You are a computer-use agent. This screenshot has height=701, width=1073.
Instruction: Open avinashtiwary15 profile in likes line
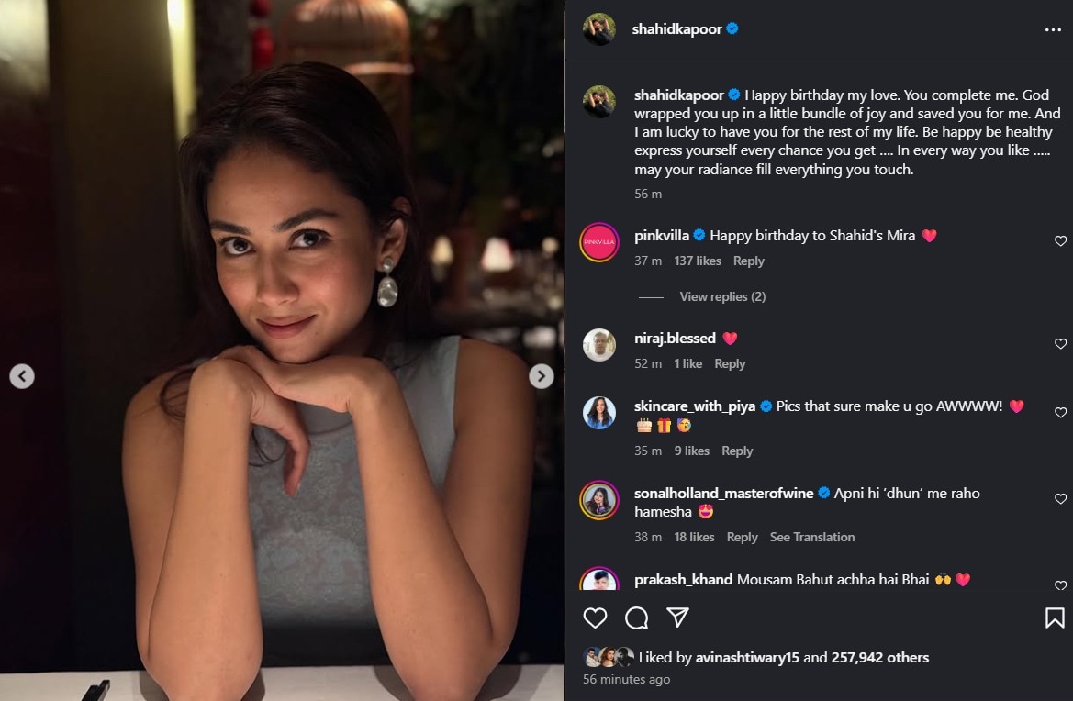tap(746, 657)
